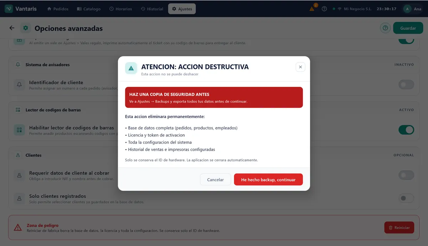Click the red Reiniciar button
This screenshot has width=428, height=246.
click(399, 228)
